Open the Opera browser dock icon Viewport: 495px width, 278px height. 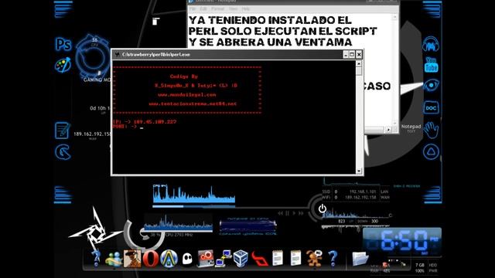click(151, 259)
